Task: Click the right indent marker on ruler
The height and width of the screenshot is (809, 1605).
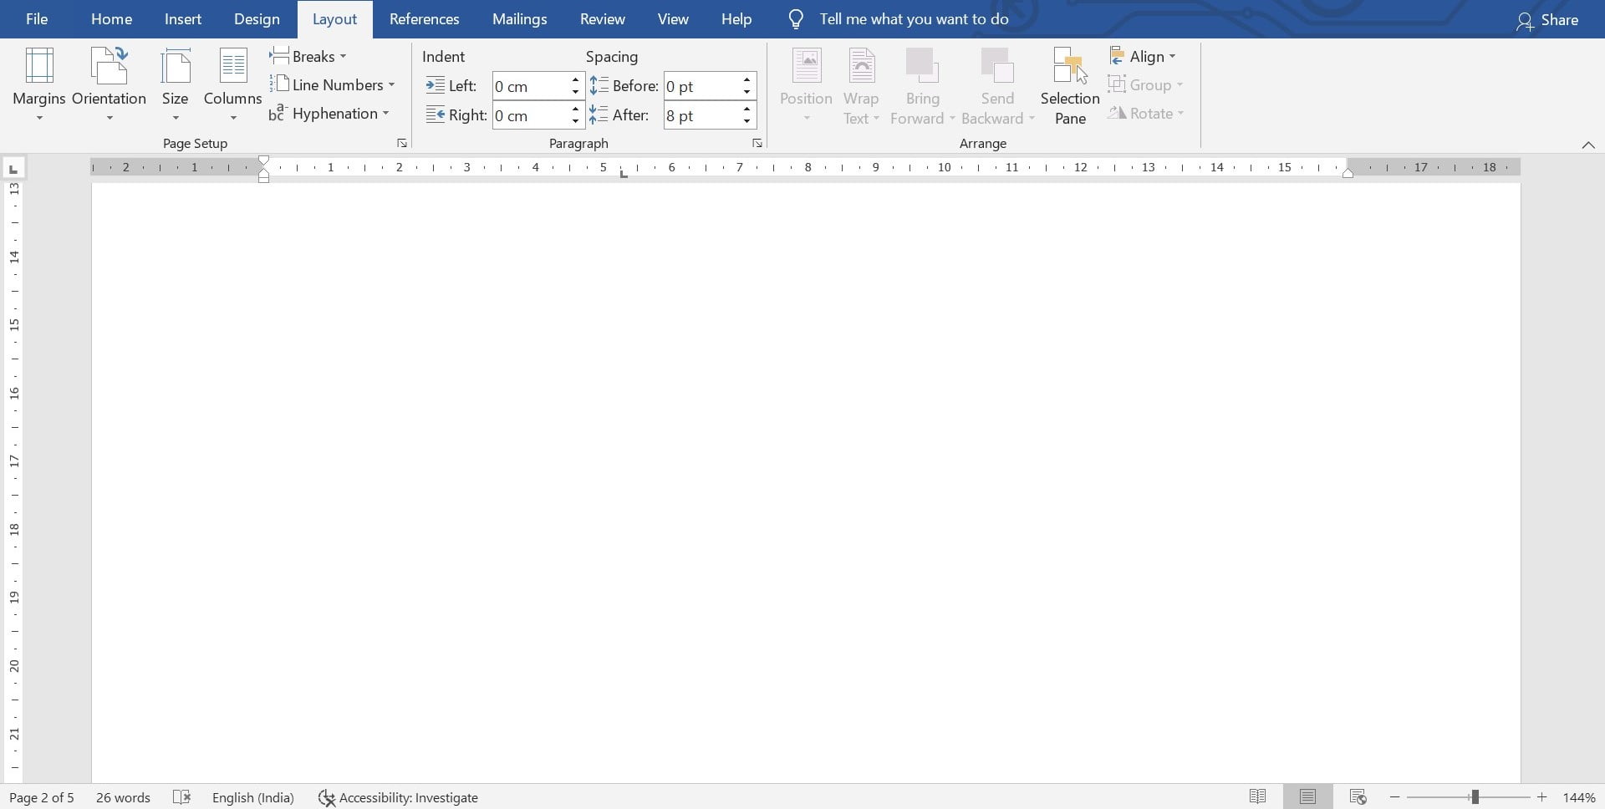Action: pyautogui.click(x=1348, y=173)
